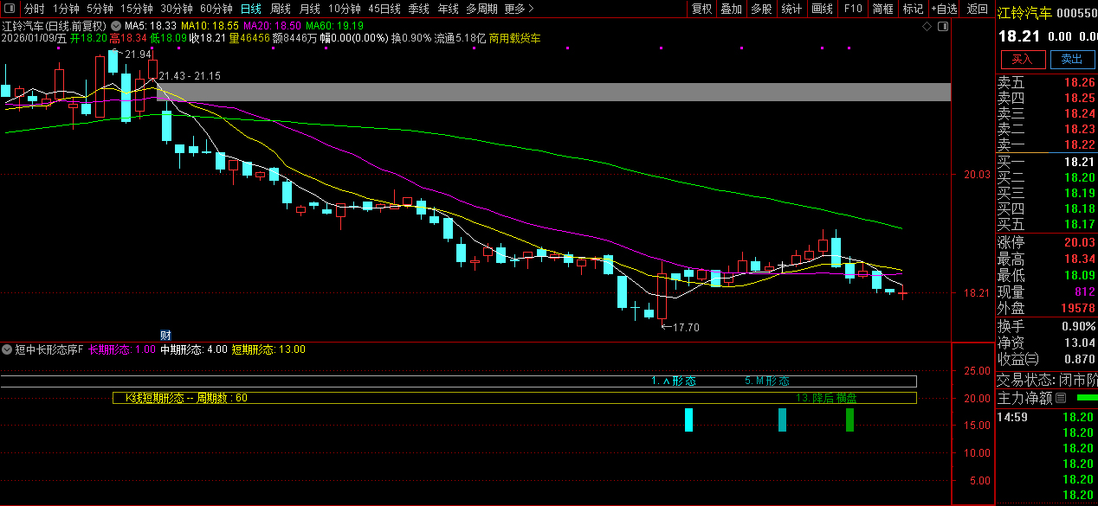This screenshot has width=1098, height=506.
Task: Click the 14:59 trade tick row
Action: [x=1047, y=417]
